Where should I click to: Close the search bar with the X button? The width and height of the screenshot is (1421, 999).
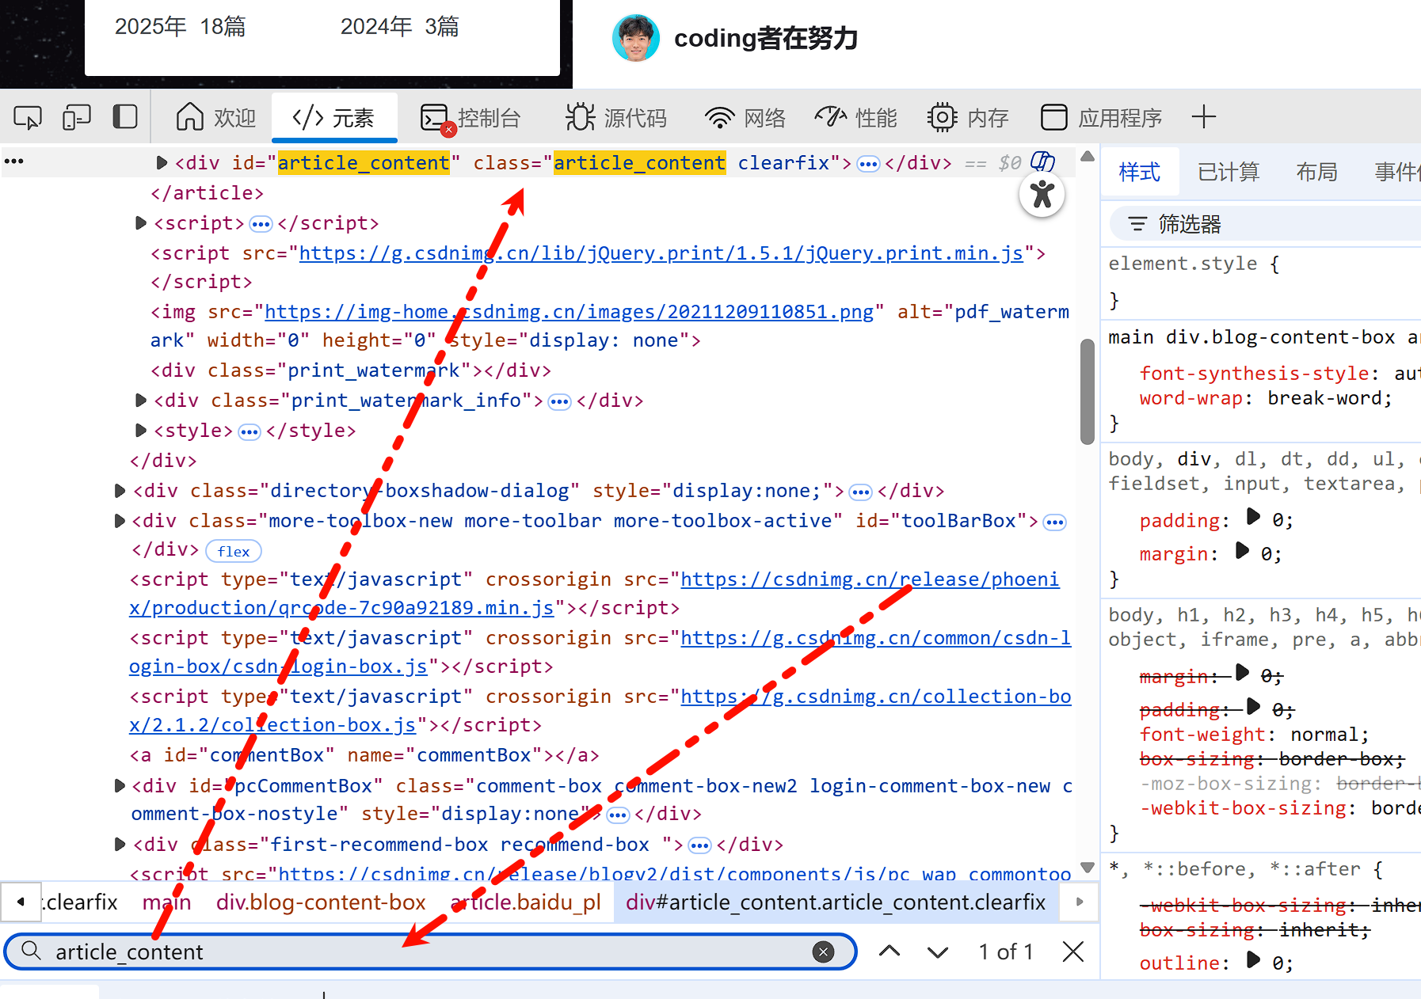(x=1073, y=952)
